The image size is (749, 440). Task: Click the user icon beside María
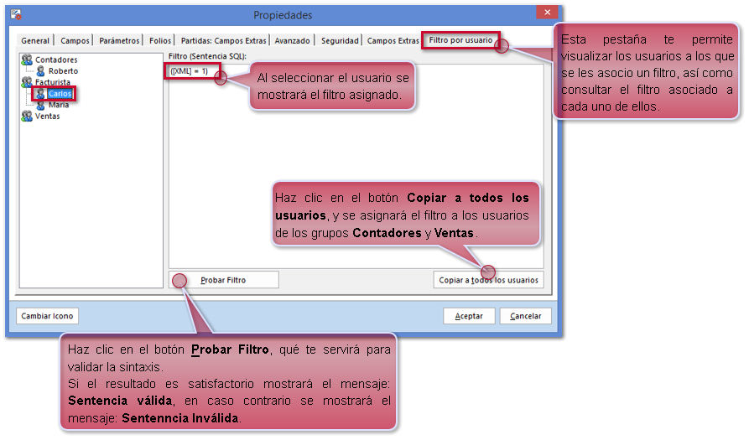40,105
